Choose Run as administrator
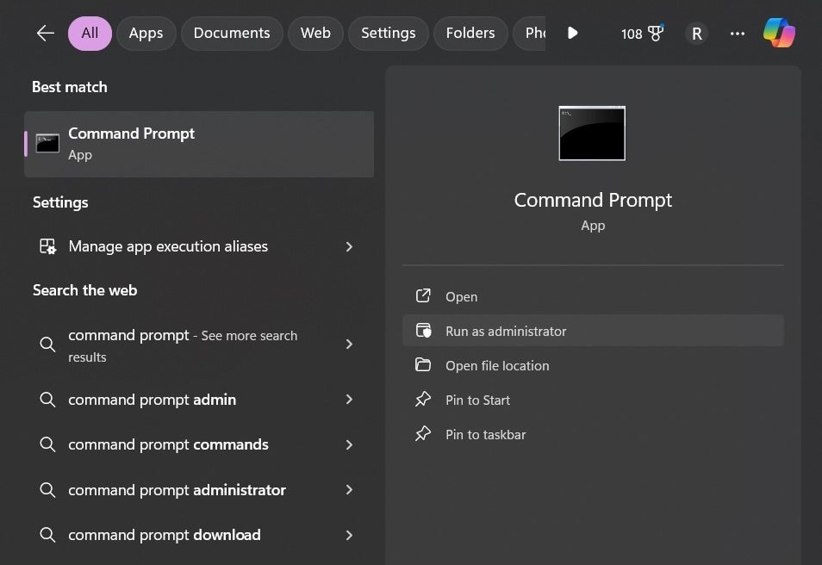822x565 pixels. click(593, 331)
